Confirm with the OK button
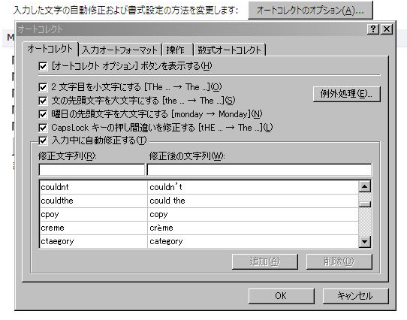 click(281, 295)
